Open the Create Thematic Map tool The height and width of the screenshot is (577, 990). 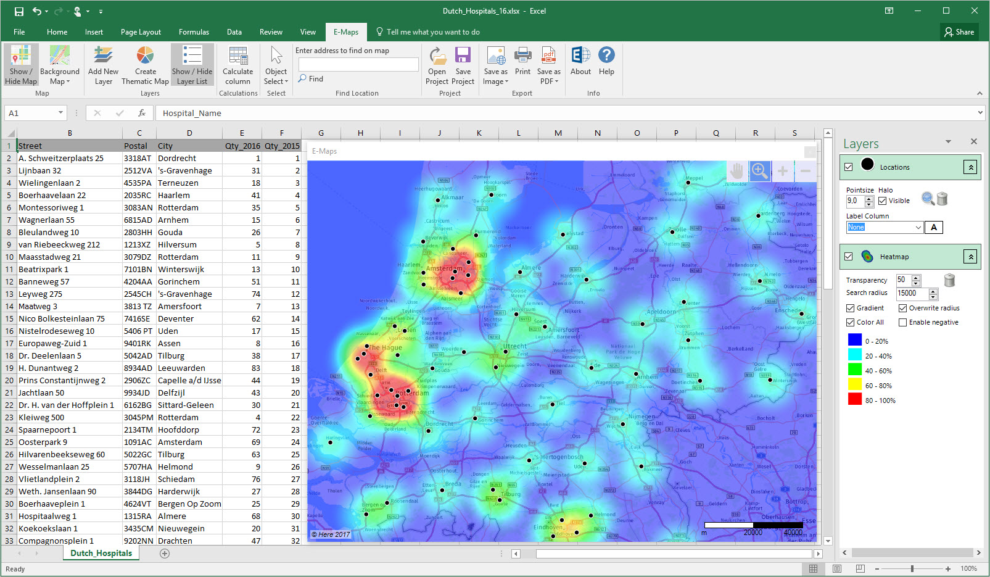click(x=145, y=64)
